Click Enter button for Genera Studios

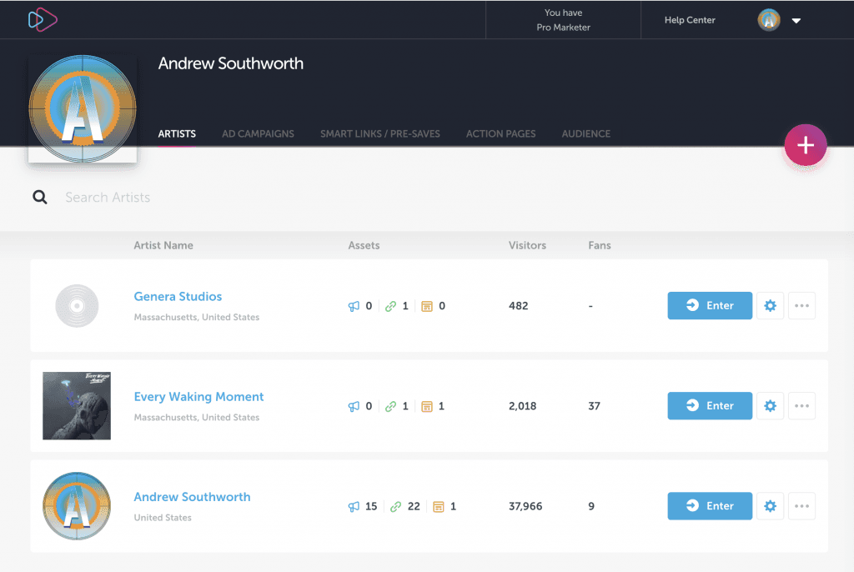[710, 306]
